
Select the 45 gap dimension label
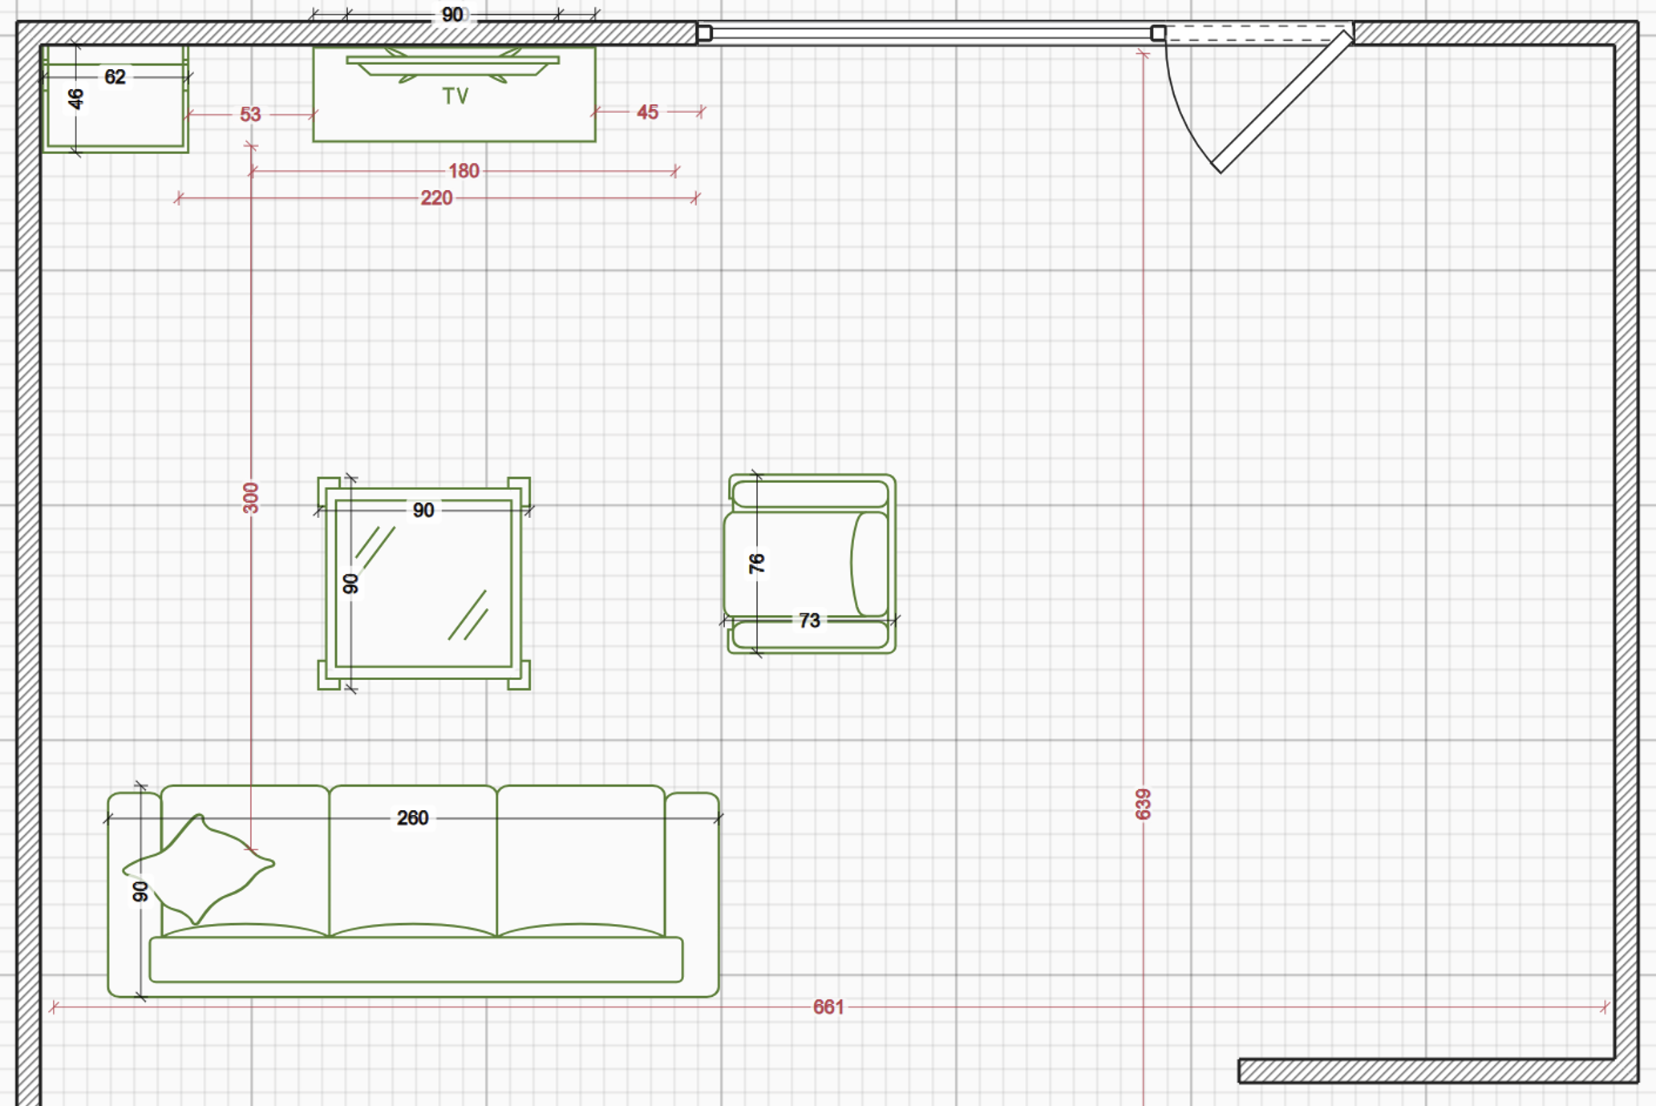pyautogui.click(x=647, y=112)
